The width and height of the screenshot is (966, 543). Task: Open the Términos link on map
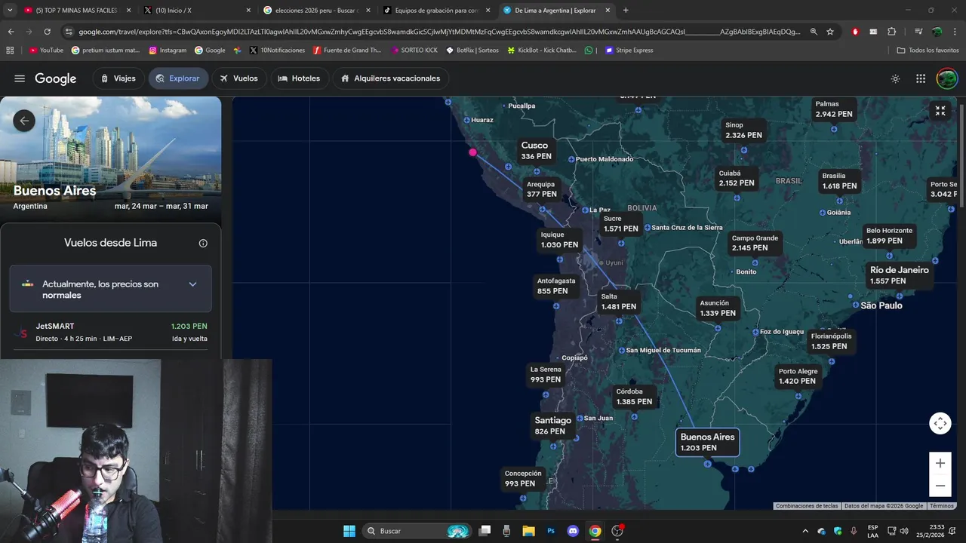tap(941, 506)
